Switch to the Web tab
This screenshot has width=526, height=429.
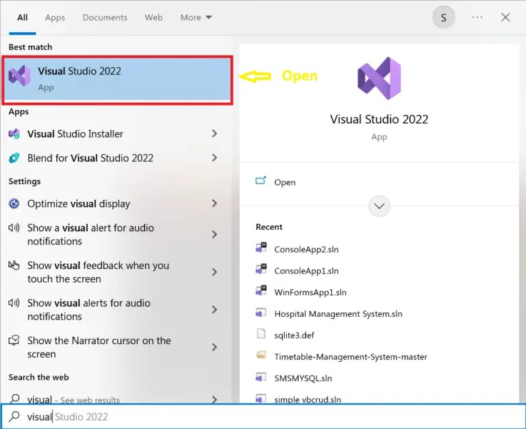click(x=153, y=17)
